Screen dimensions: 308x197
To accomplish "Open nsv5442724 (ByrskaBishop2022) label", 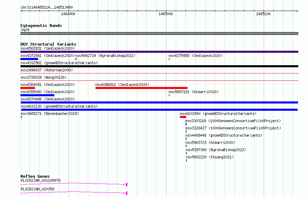I will point(105,56).
